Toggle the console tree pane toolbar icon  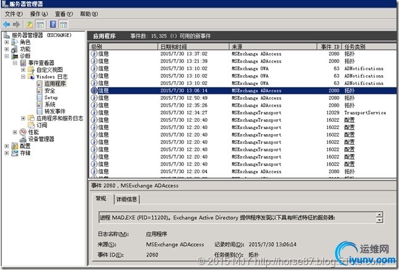40,24
